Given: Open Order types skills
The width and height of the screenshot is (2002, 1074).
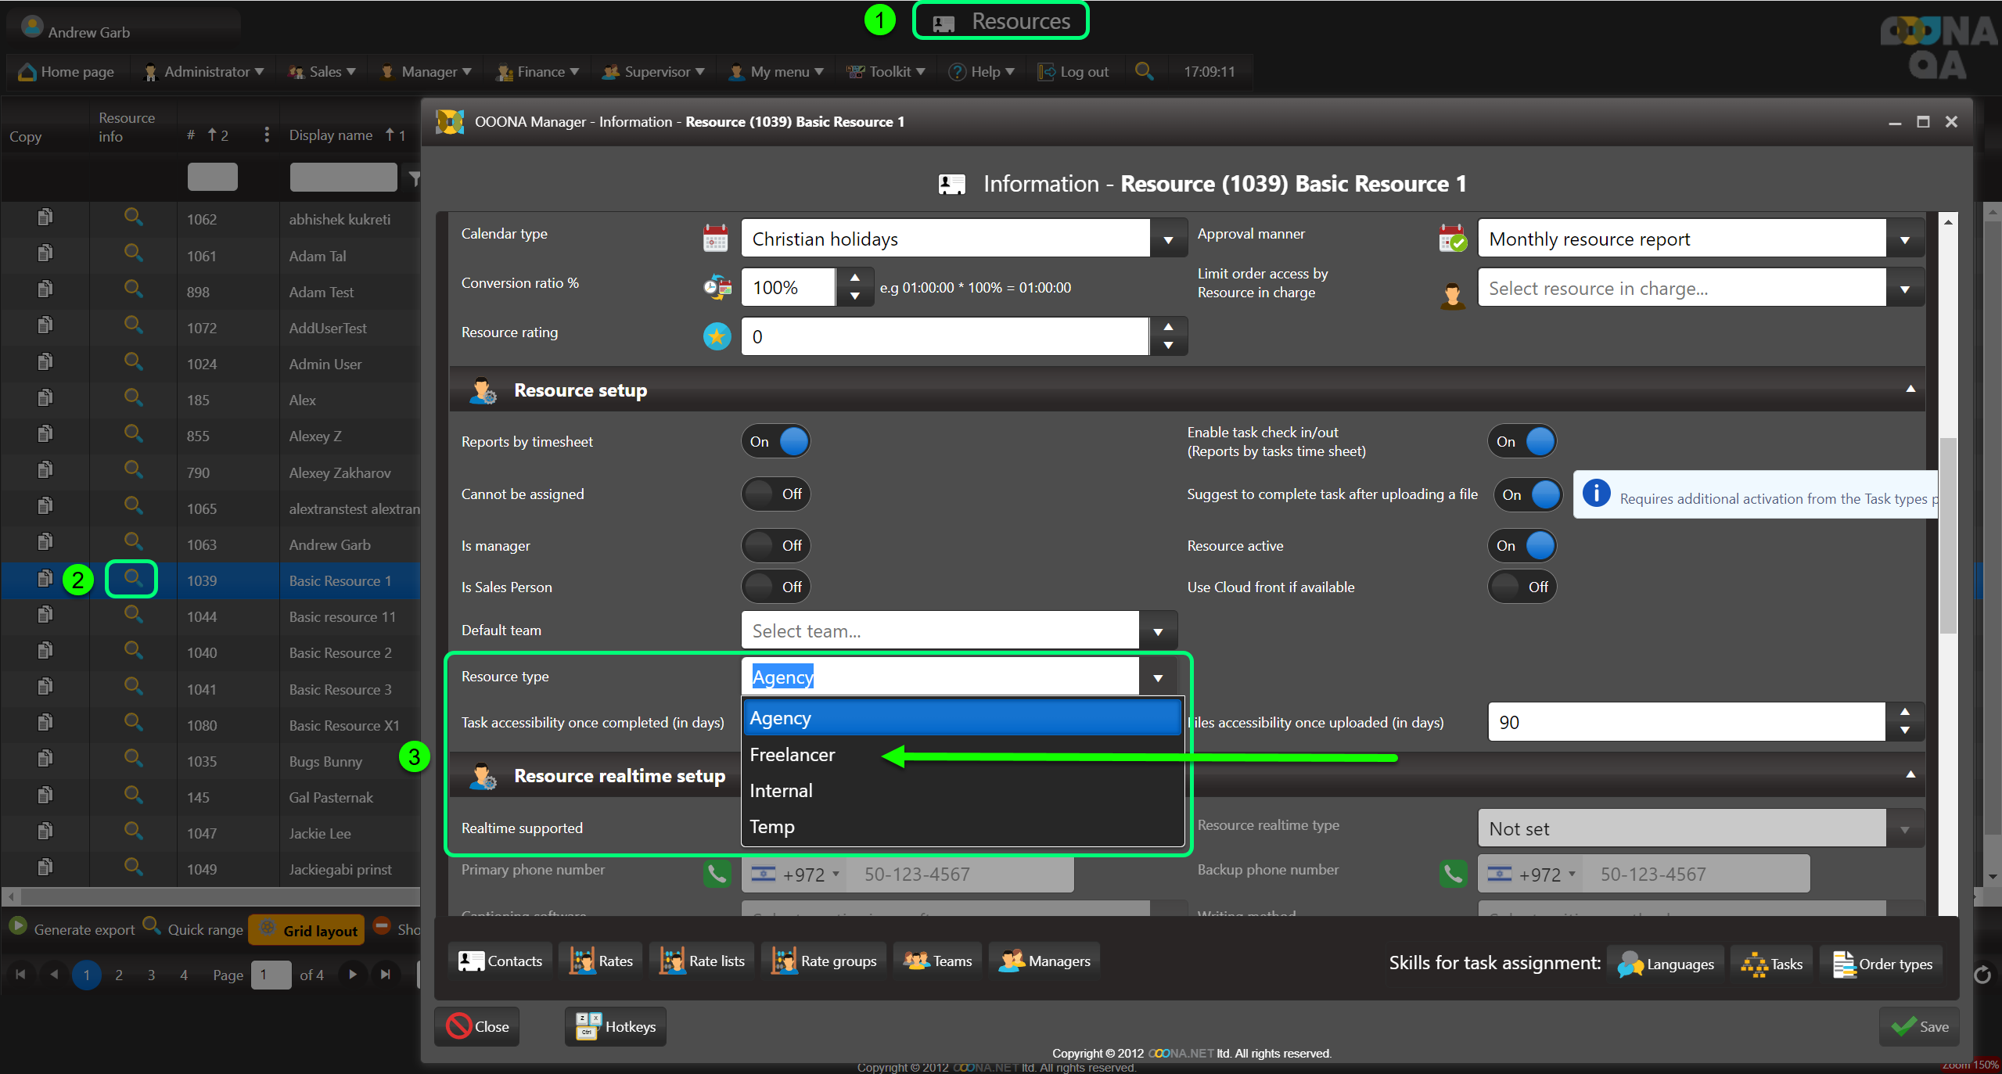Looking at the screenshot, I should click(x=1882, y=964).
